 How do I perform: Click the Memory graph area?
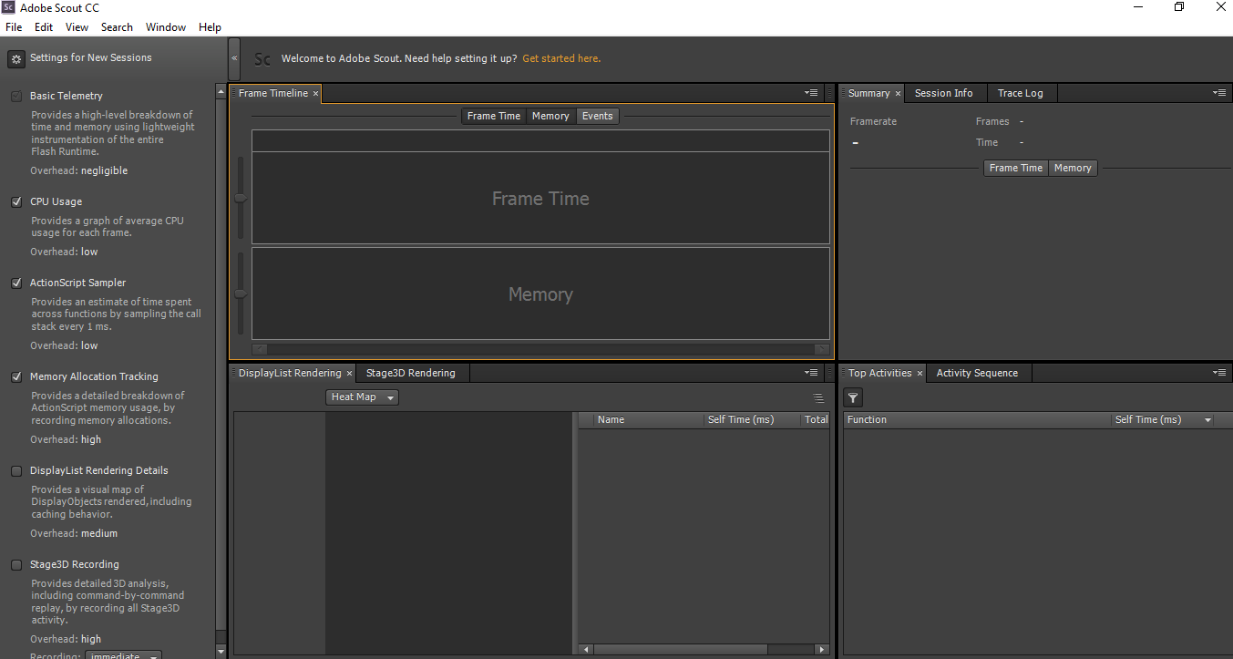pyautogui.click(x=540, y=293)
